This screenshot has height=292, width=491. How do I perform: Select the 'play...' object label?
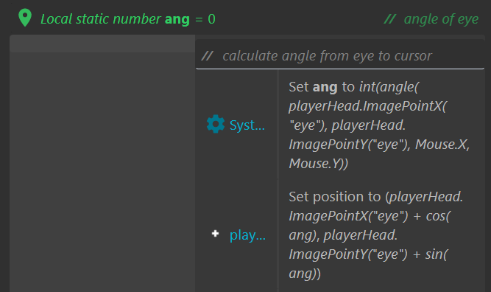pyautogui.click(x=247, y=235)
